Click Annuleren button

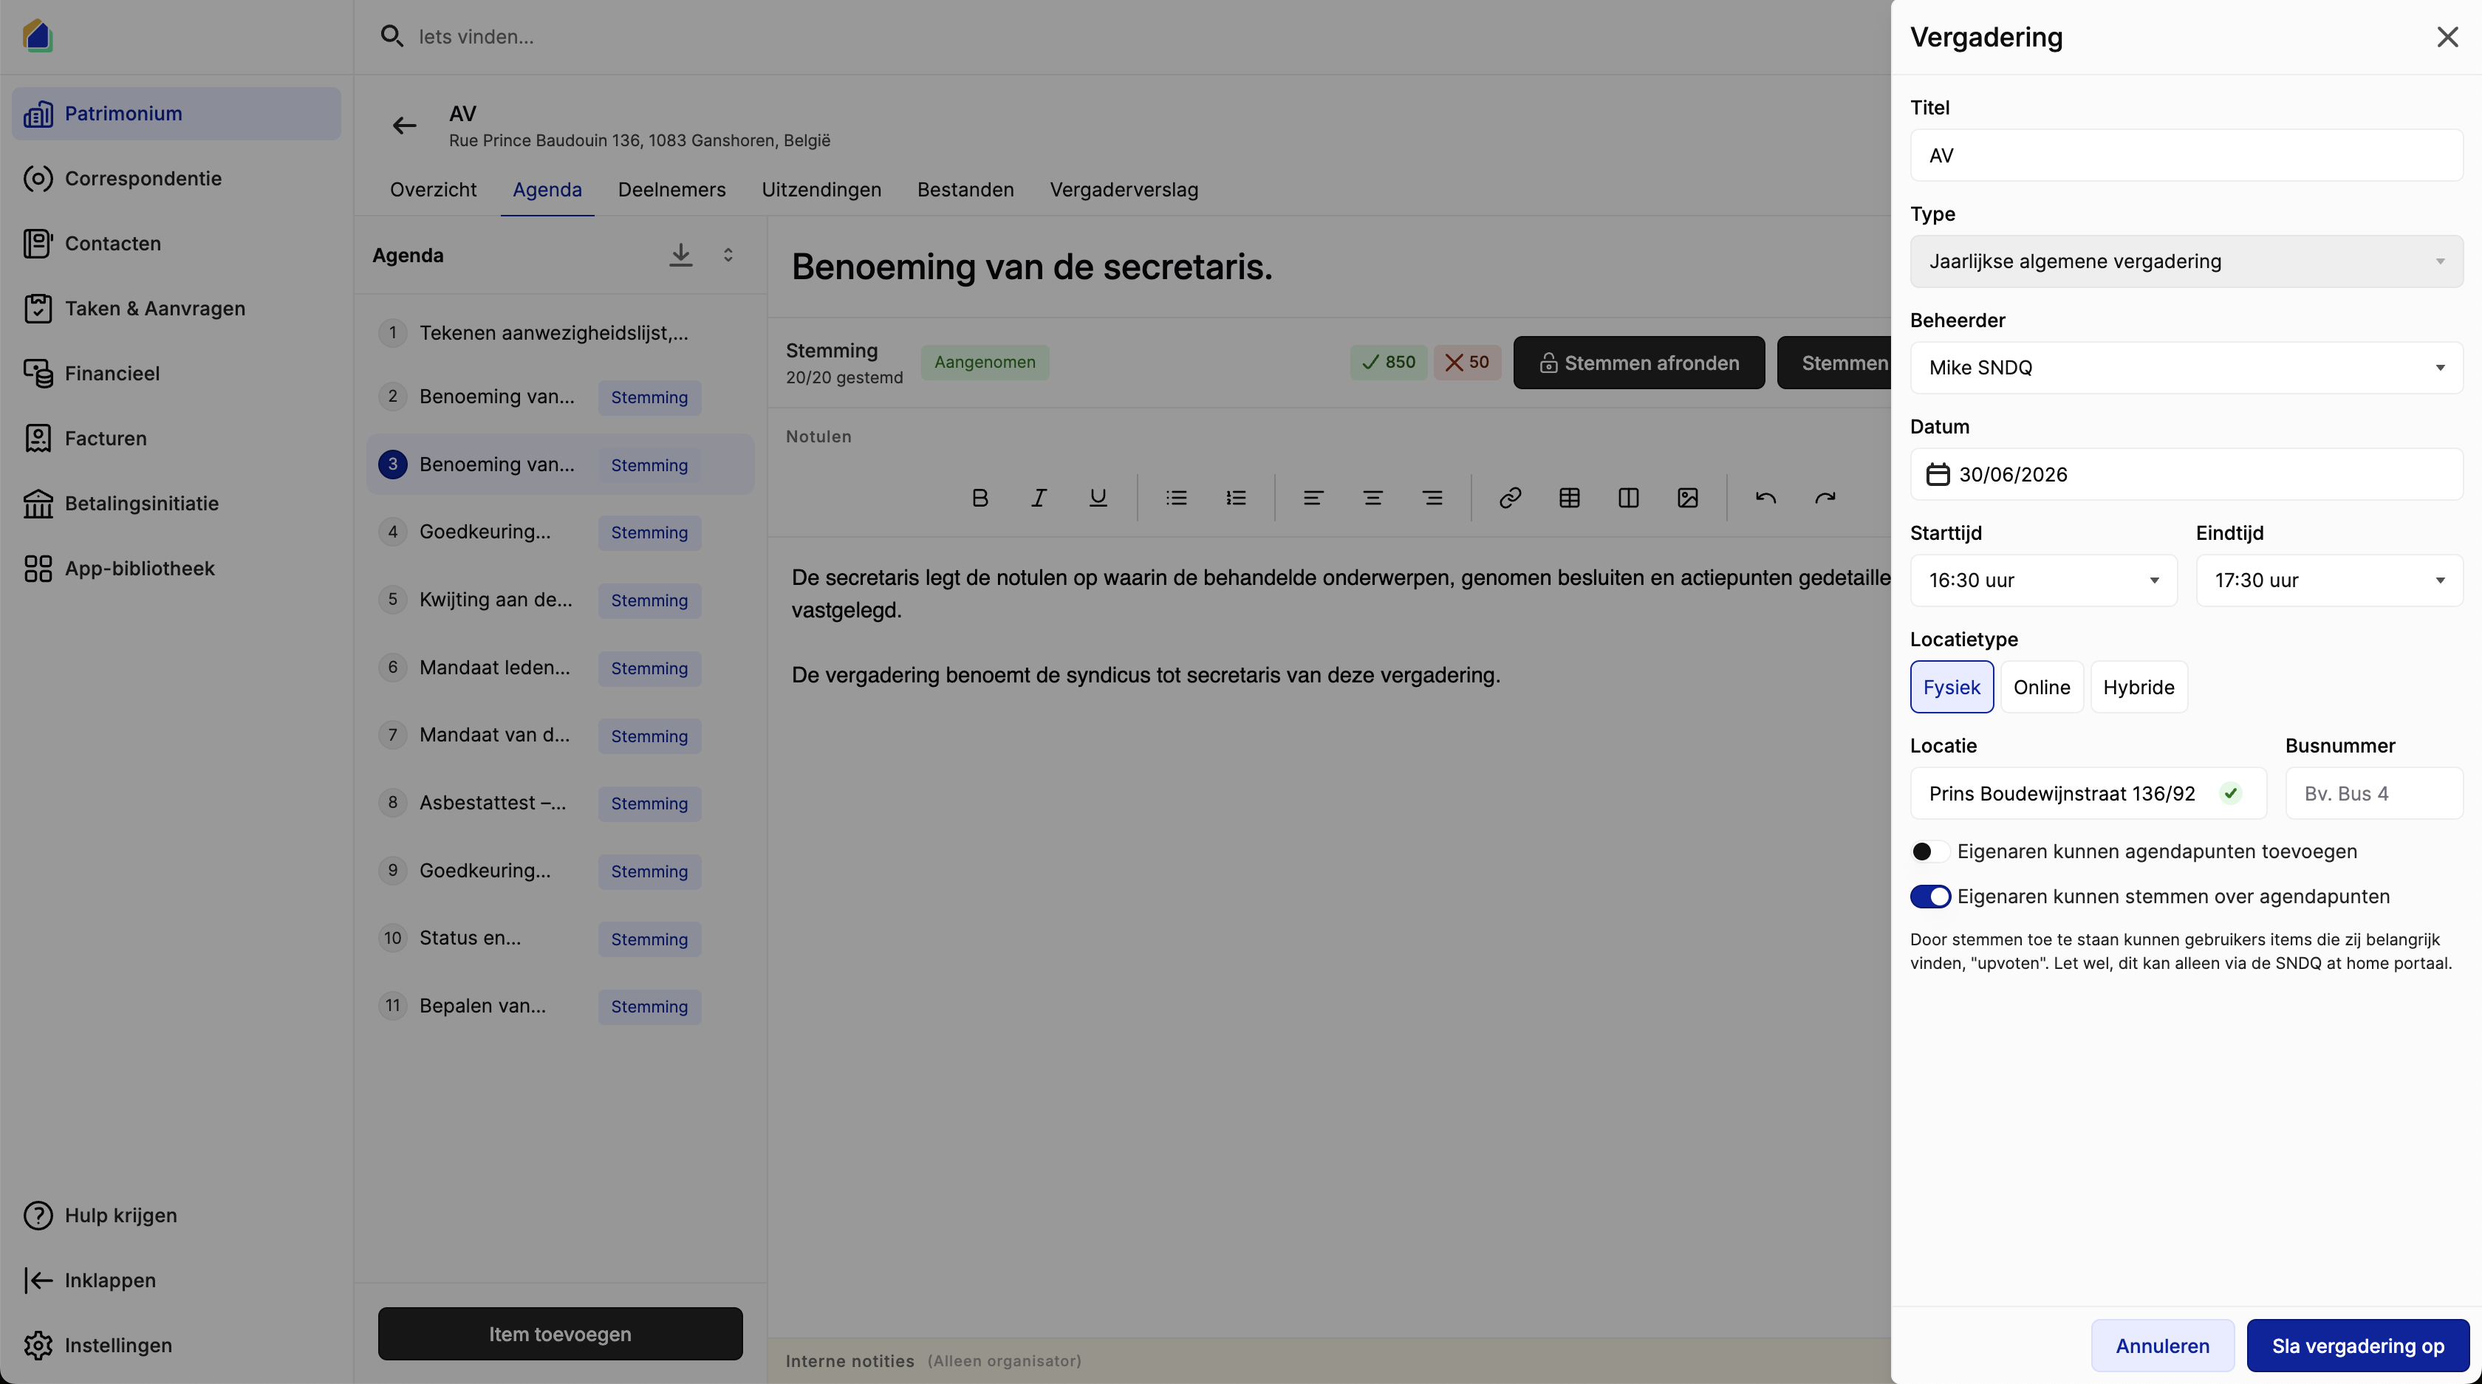tap(2162, 1346)
